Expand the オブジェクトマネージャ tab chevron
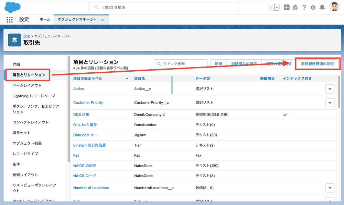344x205 pixels. pyautogui.click(x=103, y=20)
